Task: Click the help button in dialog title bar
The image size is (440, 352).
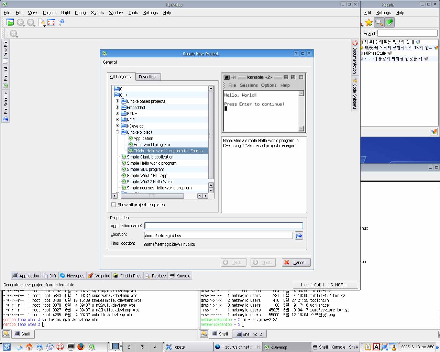Action: coord(296,53)
